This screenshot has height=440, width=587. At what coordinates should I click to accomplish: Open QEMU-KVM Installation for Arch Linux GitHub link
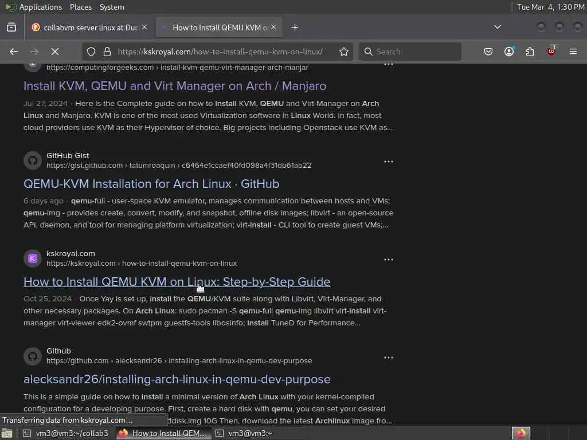click(151, 184)
